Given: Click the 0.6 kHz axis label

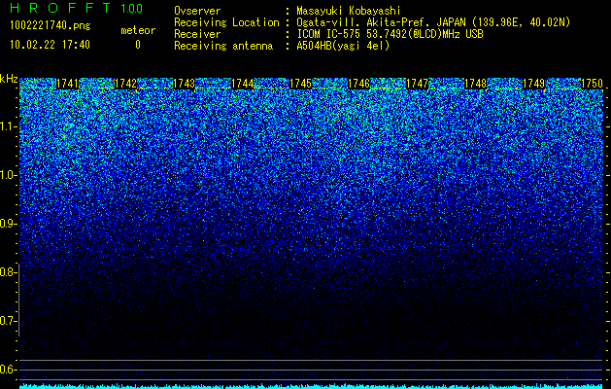Looking at the screenshot, I should 8,370.
